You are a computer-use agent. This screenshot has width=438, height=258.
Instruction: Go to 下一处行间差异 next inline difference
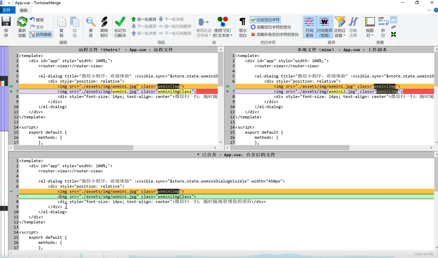click(175, 33)
